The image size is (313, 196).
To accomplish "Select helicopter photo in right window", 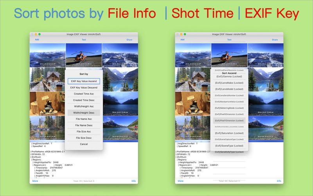I will (x=229, y=55).
